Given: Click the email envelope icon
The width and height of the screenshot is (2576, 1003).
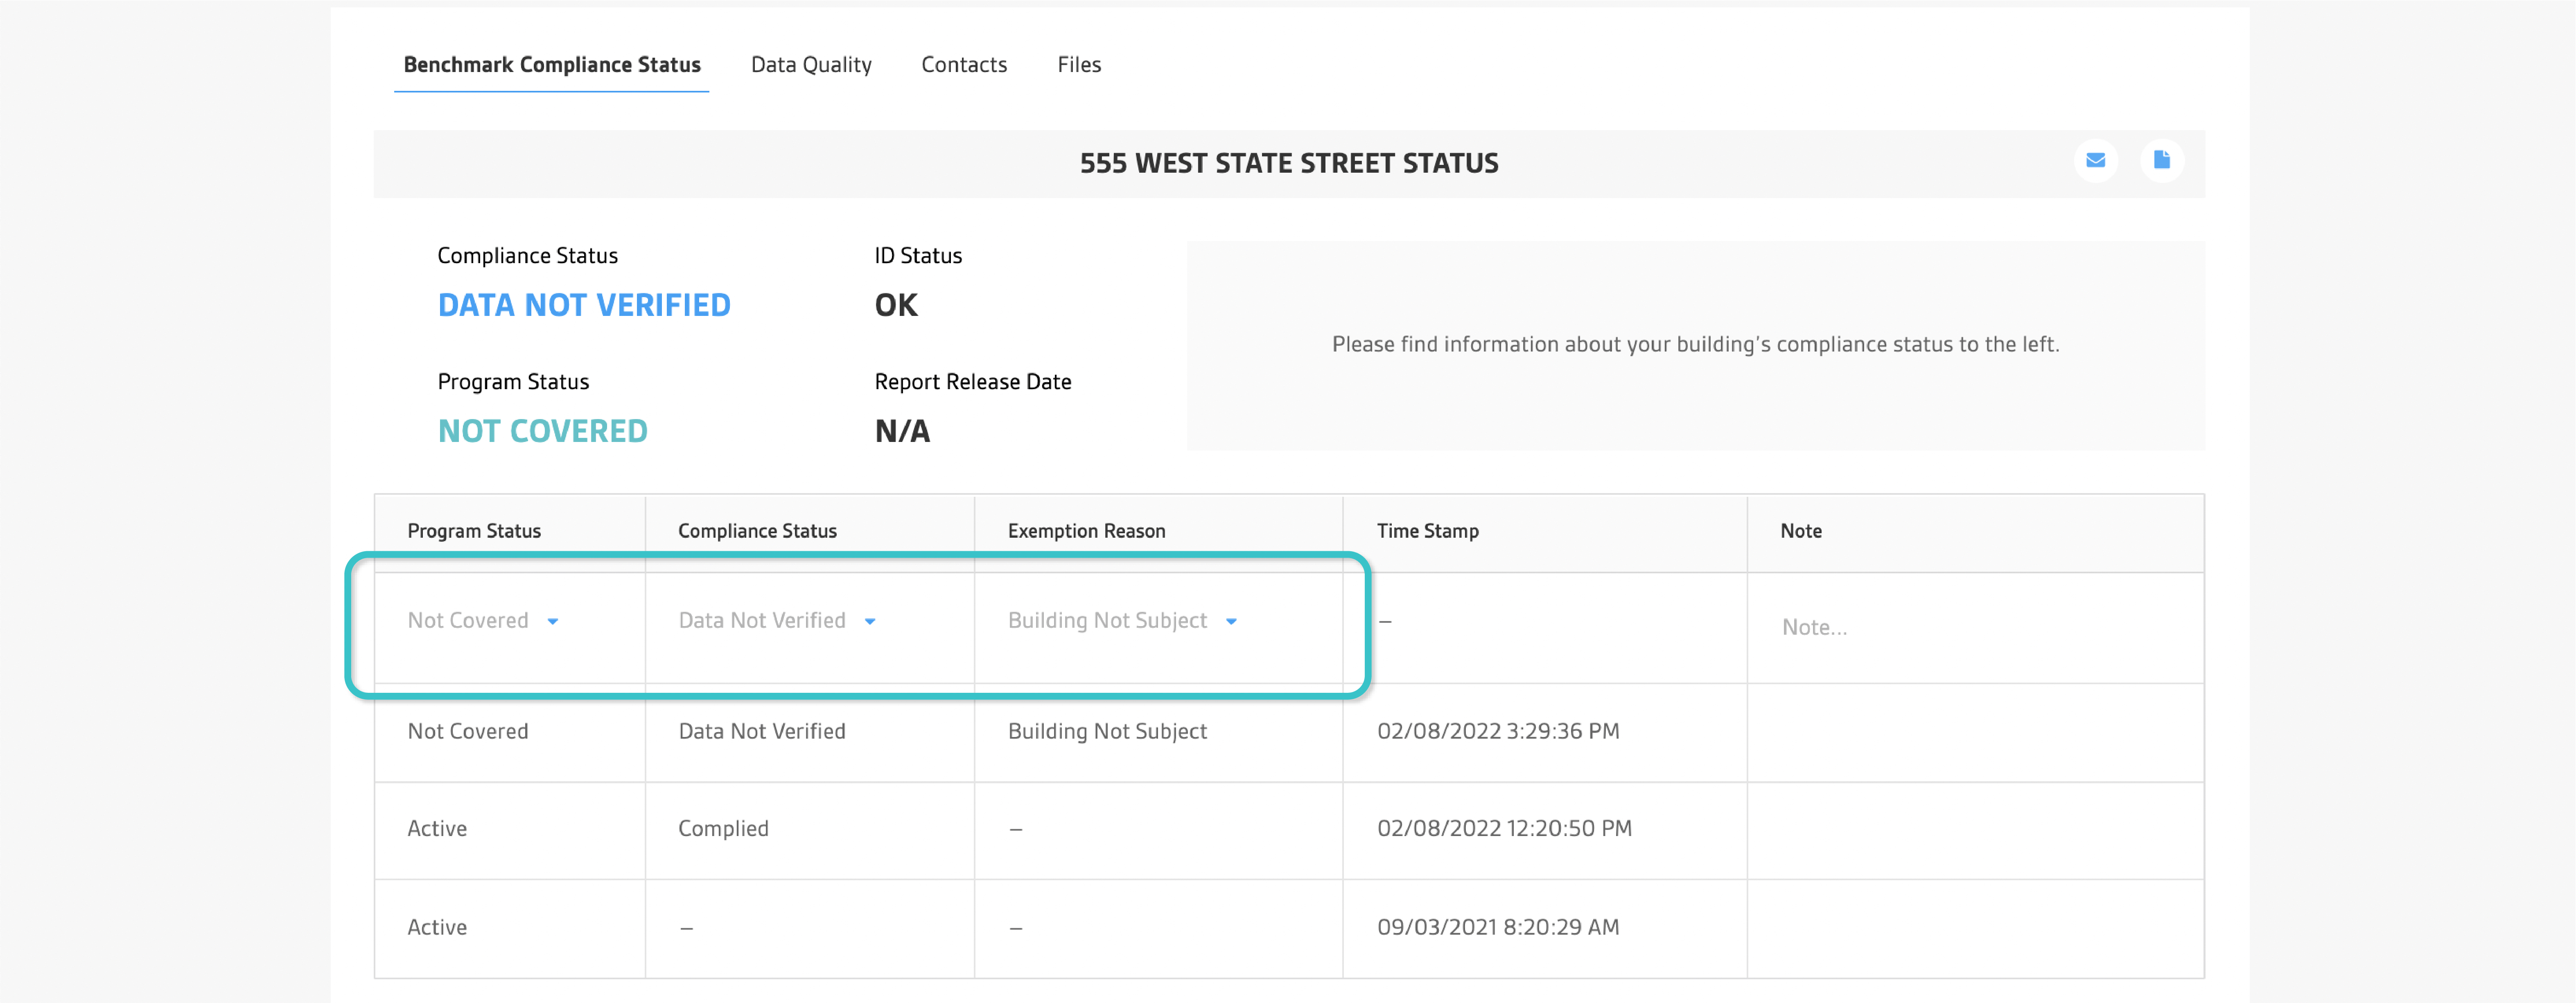Looking at the screenshot, I should tap(2095, 160).
